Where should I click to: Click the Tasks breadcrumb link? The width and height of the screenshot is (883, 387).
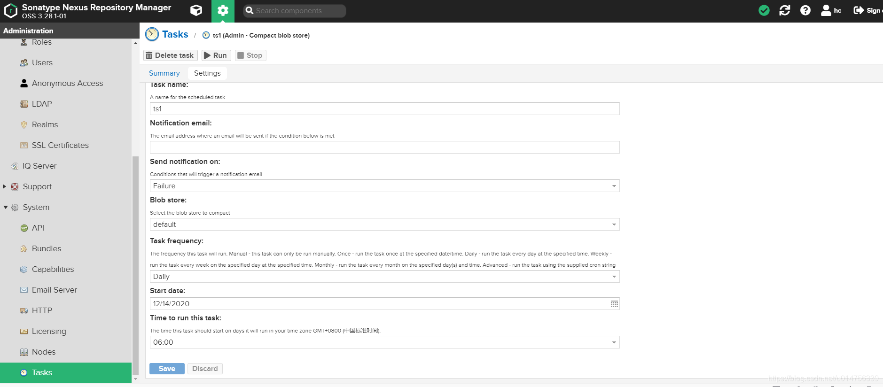pyautogui.click(x=175, y=34)
